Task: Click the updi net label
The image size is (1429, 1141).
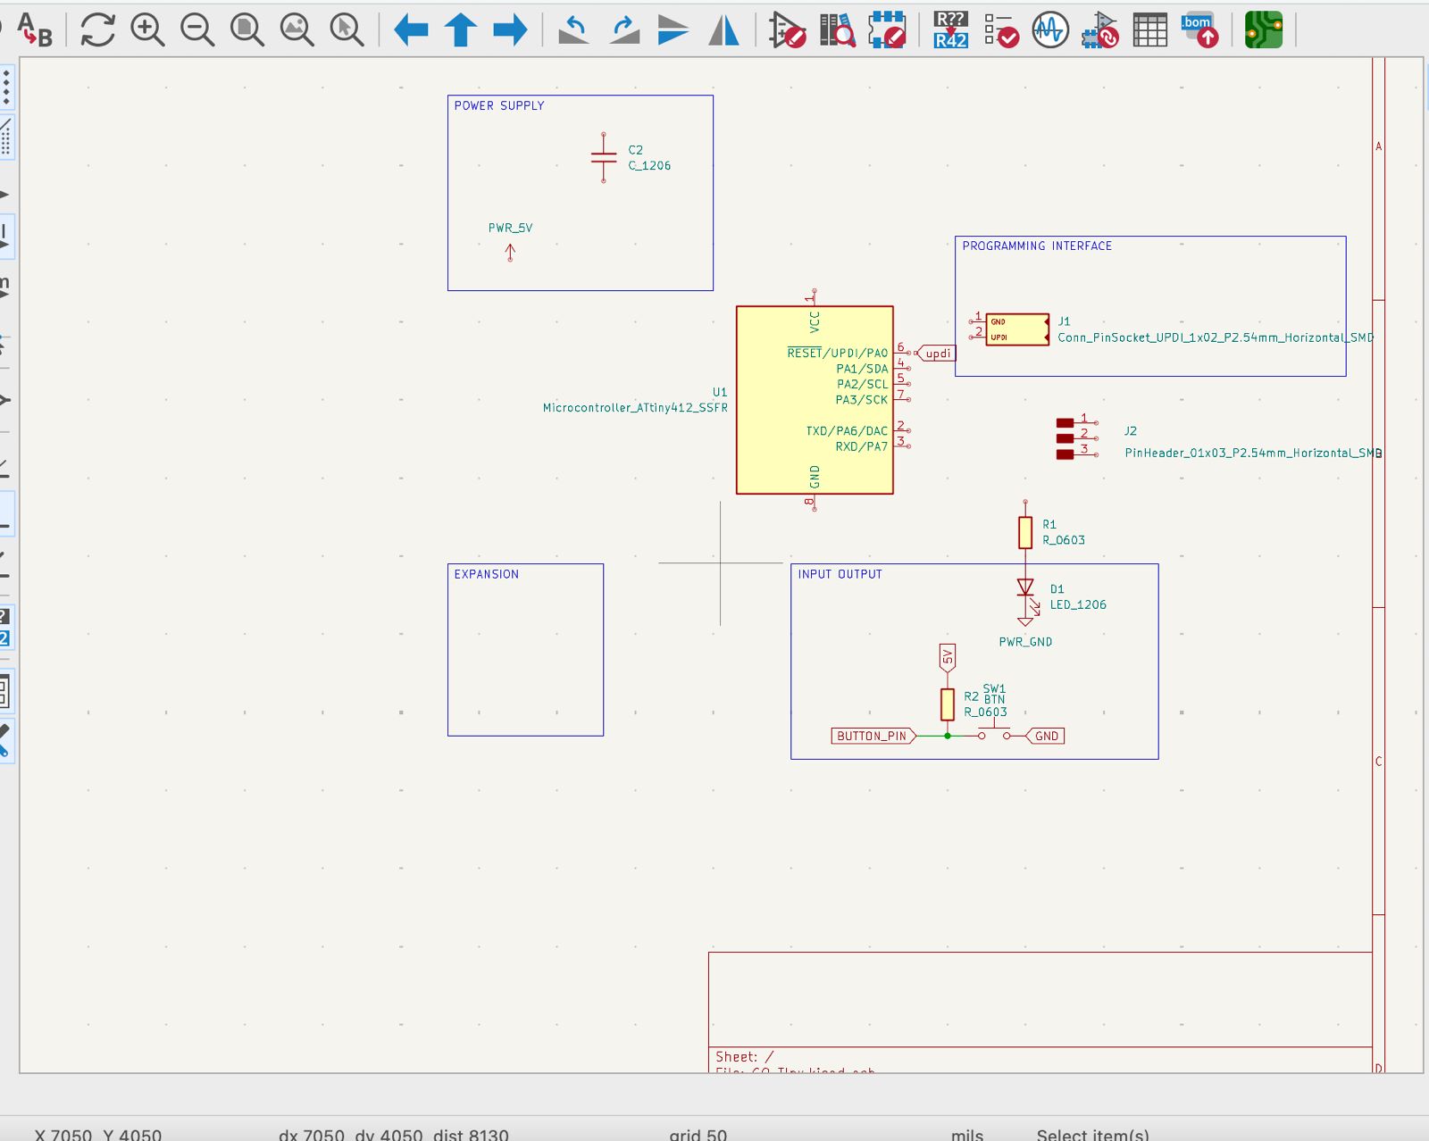Action: click(x=937, y=354)
